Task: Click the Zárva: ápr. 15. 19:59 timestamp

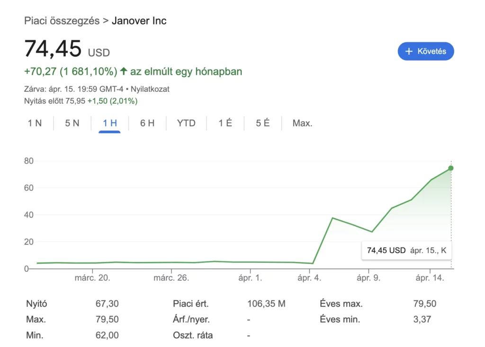Action: click(x=73, y=89)
